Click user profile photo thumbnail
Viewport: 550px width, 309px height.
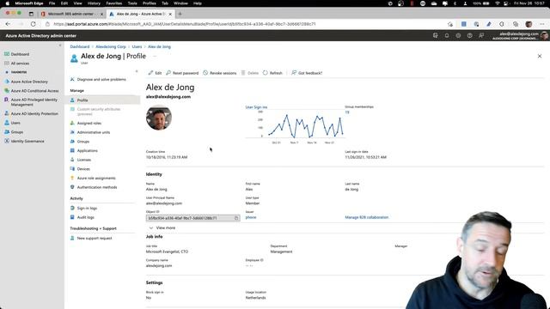tap(159, 118)
